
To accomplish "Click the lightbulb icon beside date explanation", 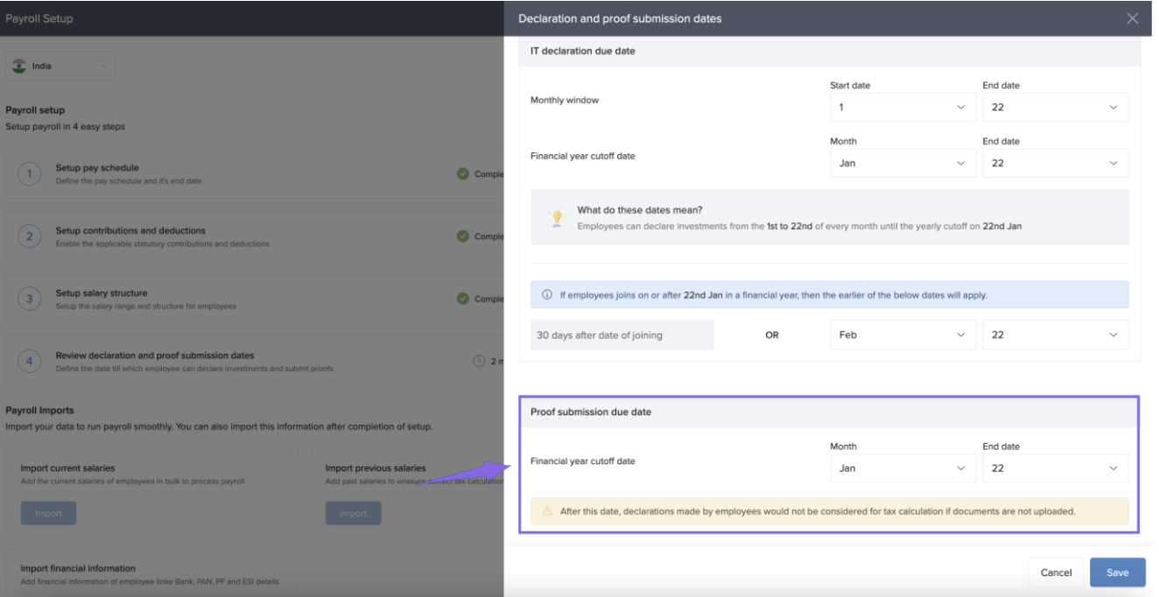I will (x=557, y=217).
